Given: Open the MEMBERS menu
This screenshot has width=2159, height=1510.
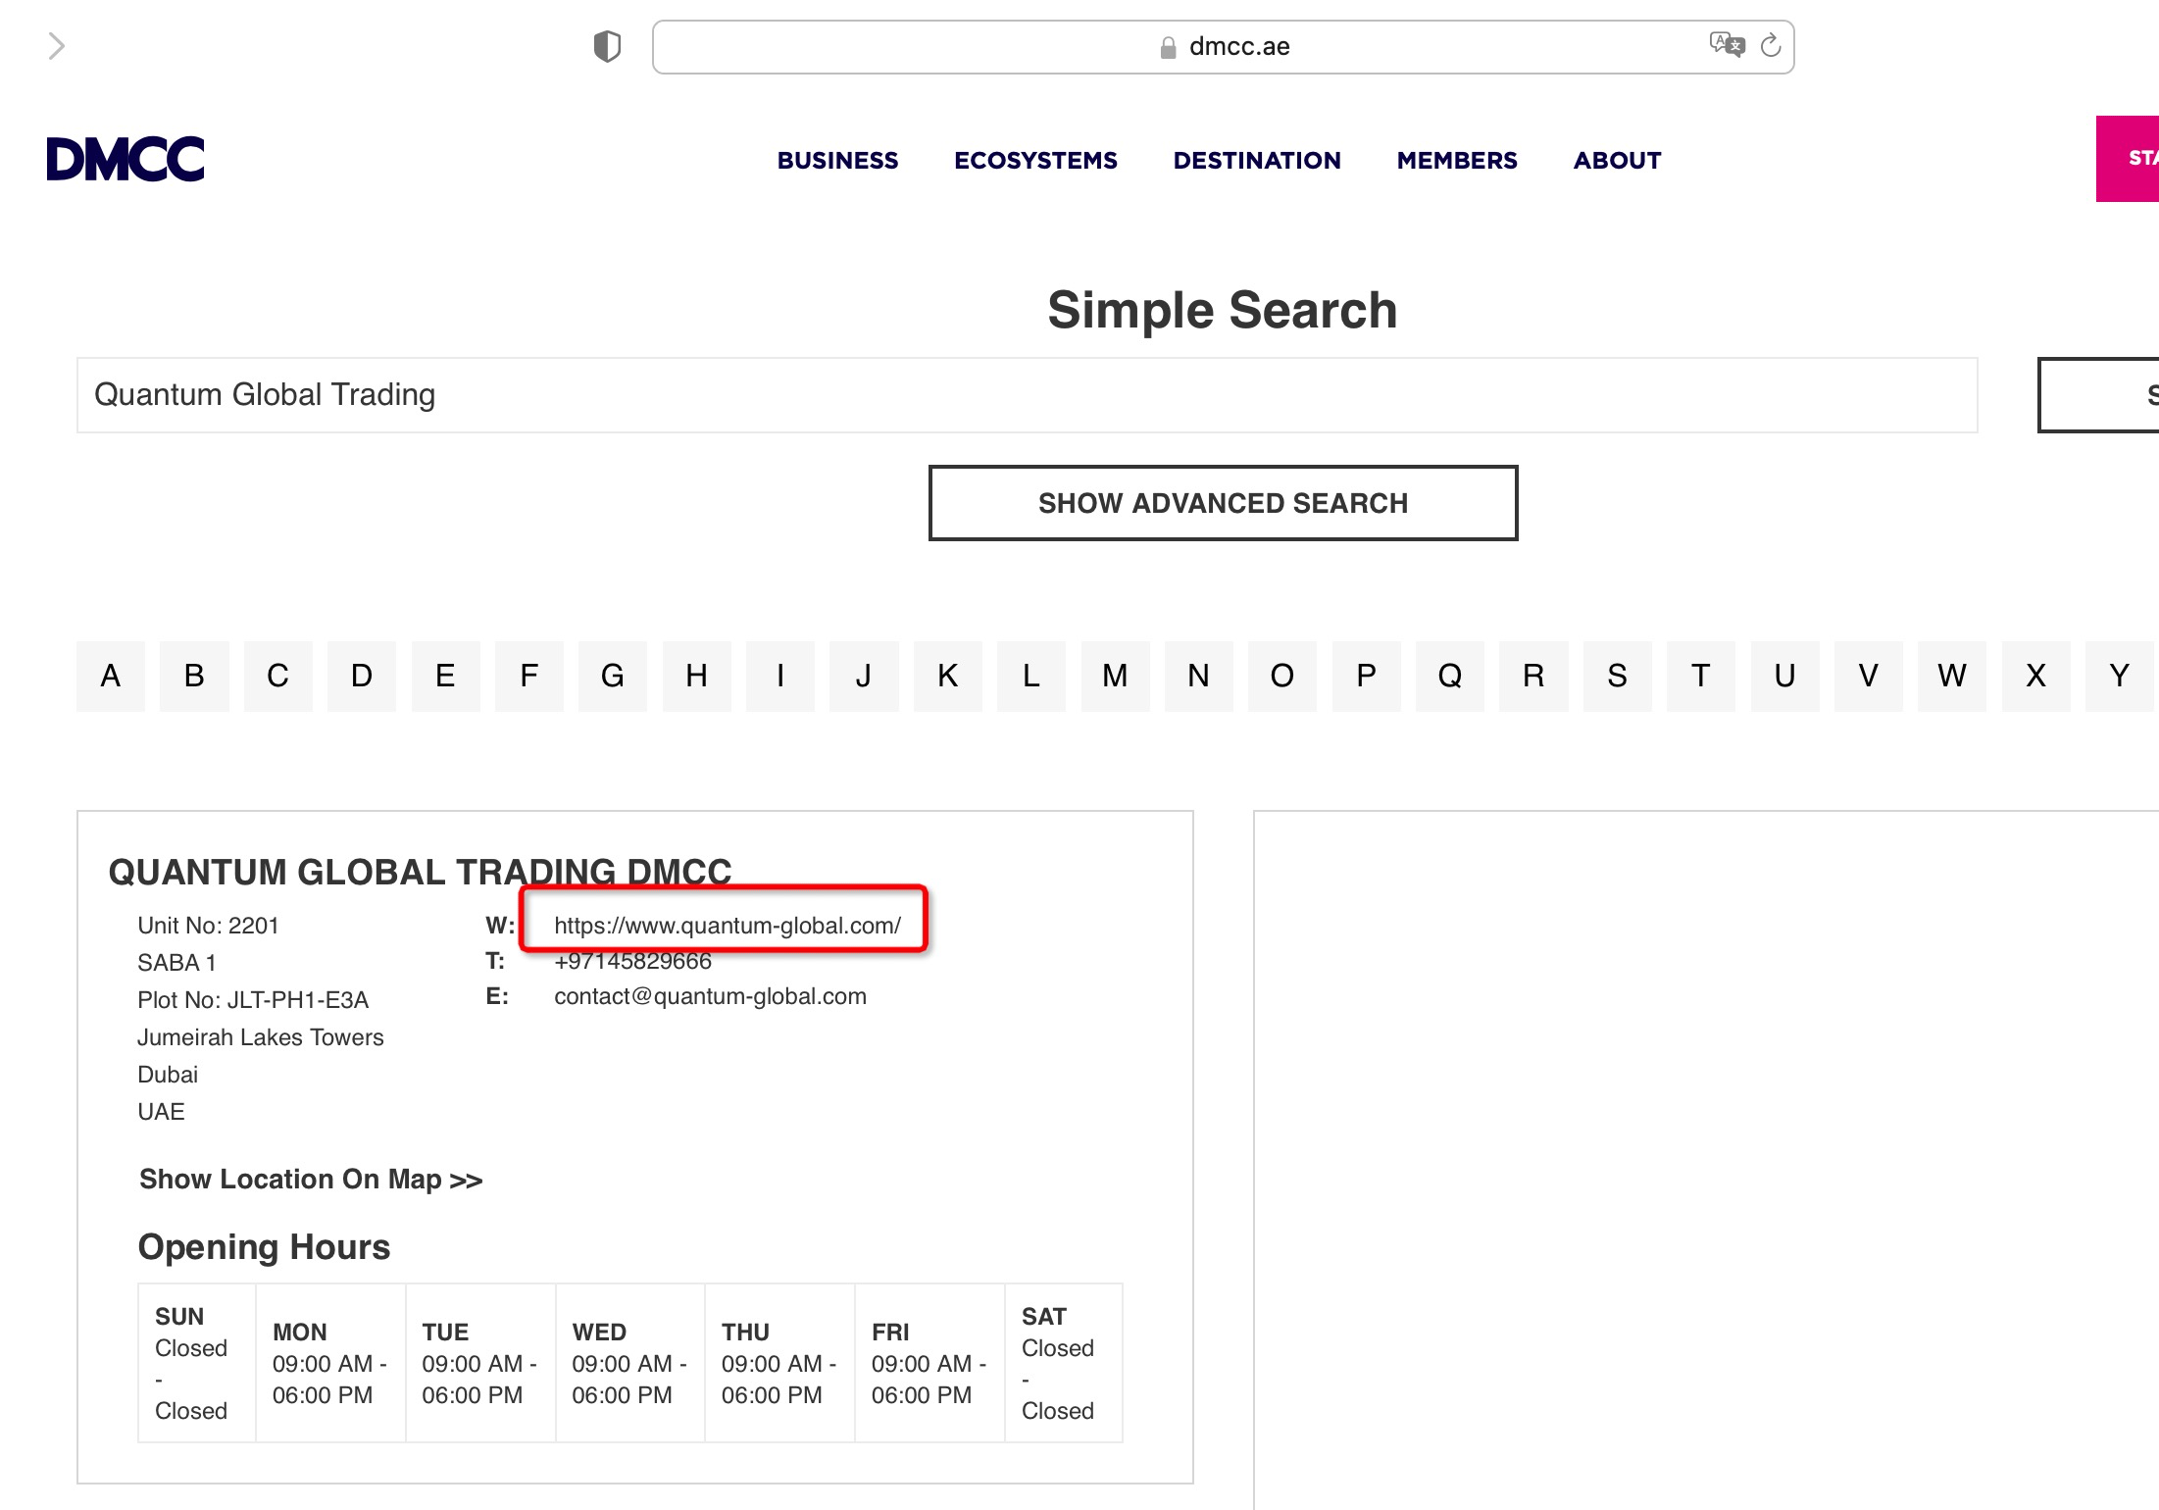Looking at the screenshot, I should [1457, 160].
